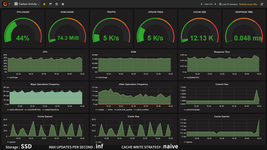The width and height of the screenshot is (267, 150).
Task: Click the Zoom Out button
Action: coord(208,4)
